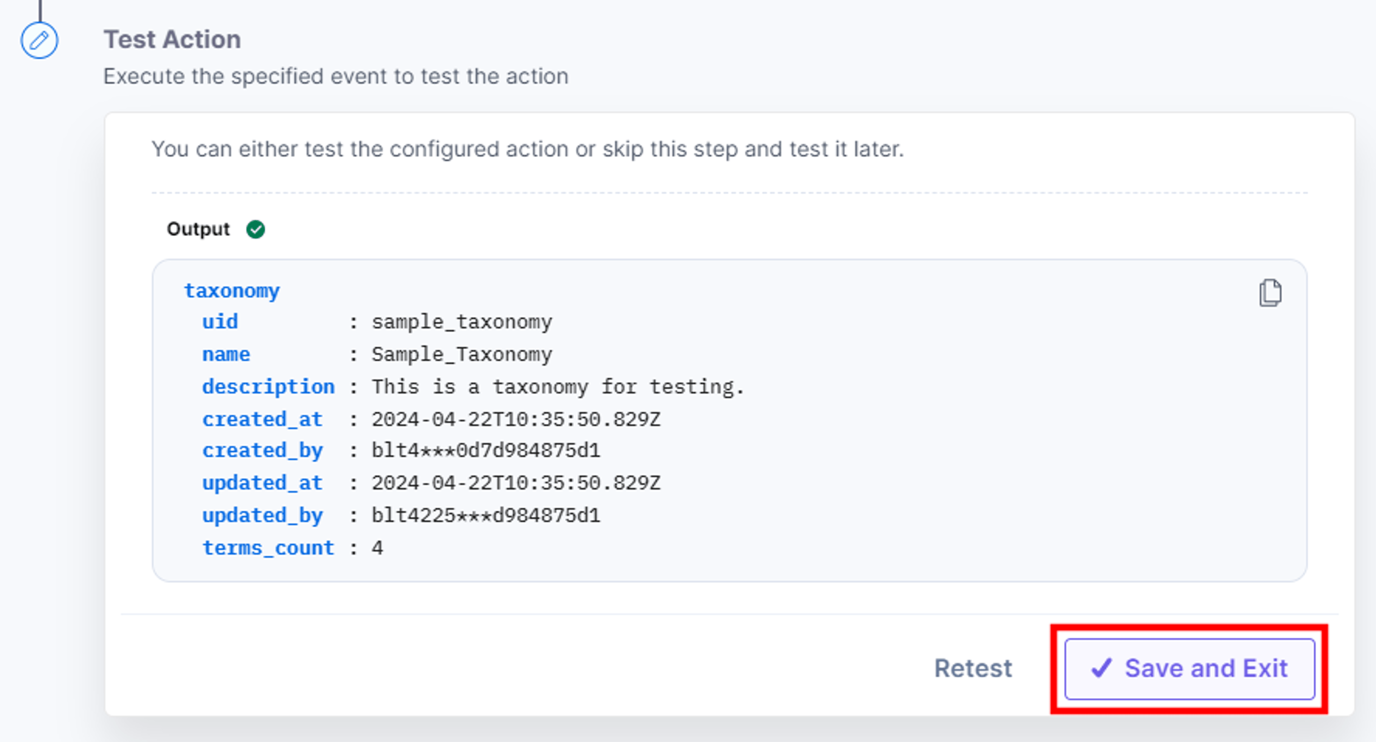Click the created_at key label

(262, 419)
